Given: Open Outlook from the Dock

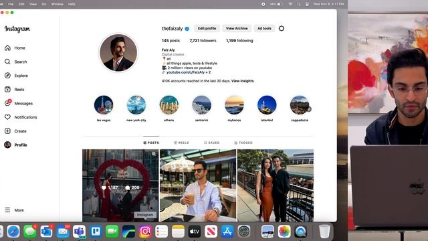Looking at the screenshot, I should pos(46,232).
